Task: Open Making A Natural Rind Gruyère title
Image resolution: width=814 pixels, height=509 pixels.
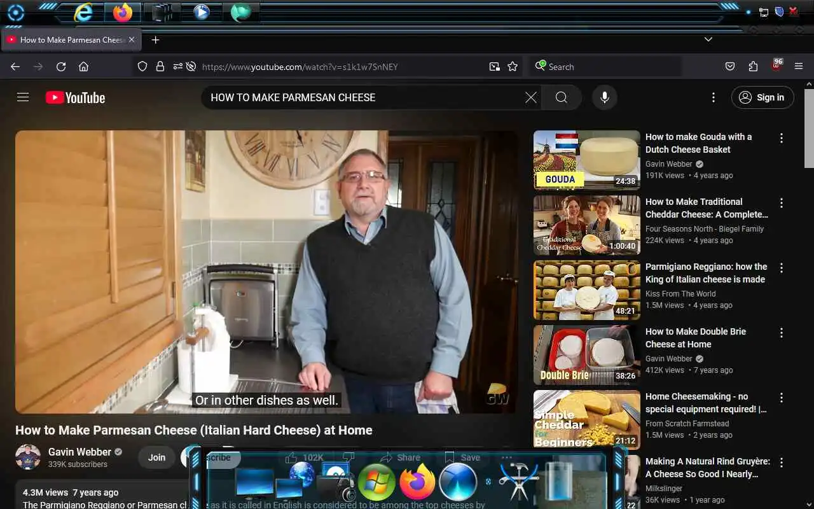Action: [707, 468]
